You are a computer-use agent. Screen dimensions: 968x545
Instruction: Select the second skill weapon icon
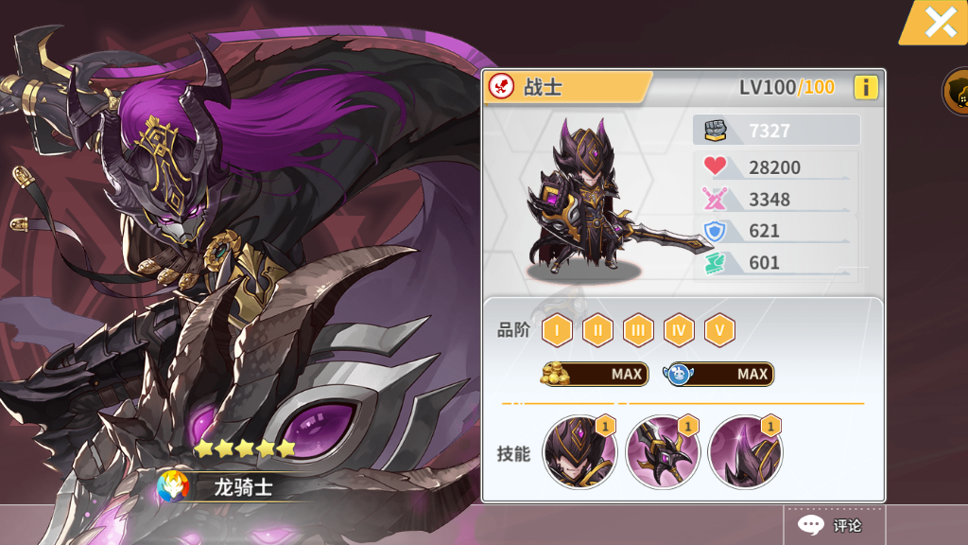click(663, 451)
